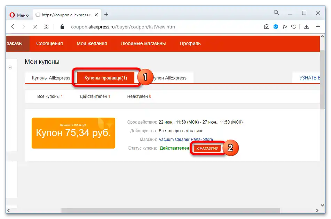Click the Мои купоны heading
The image size is (331, 219).
[x=42, y=62]
